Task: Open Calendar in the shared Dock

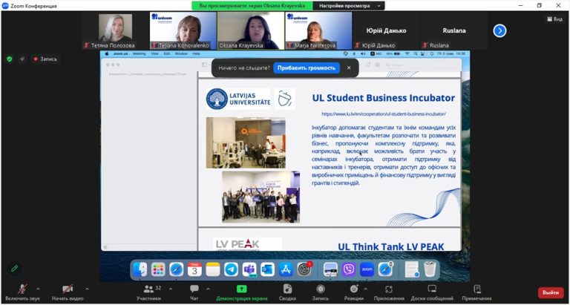Action: (195, 269)
